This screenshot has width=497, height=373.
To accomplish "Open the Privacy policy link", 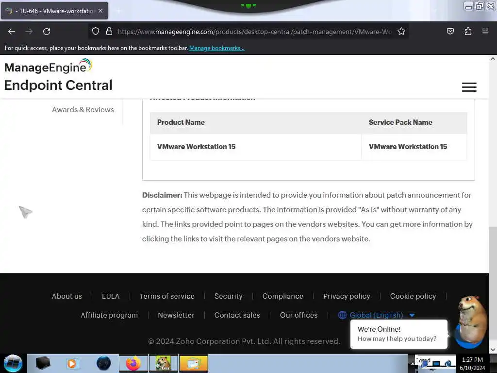I will click(347, 296).
